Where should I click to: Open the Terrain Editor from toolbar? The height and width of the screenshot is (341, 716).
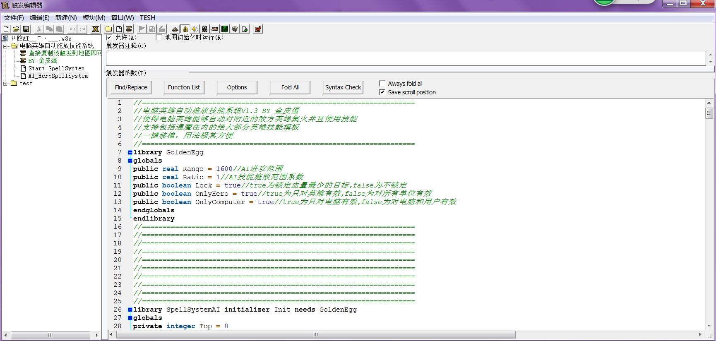(x=175, y=29)
